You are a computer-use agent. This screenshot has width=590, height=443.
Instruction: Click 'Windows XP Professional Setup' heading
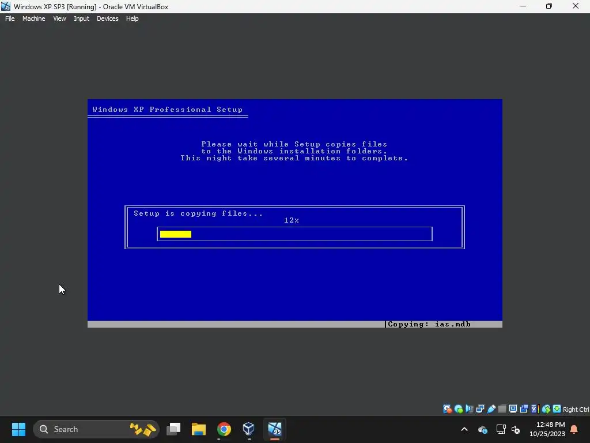pos(168,110)
